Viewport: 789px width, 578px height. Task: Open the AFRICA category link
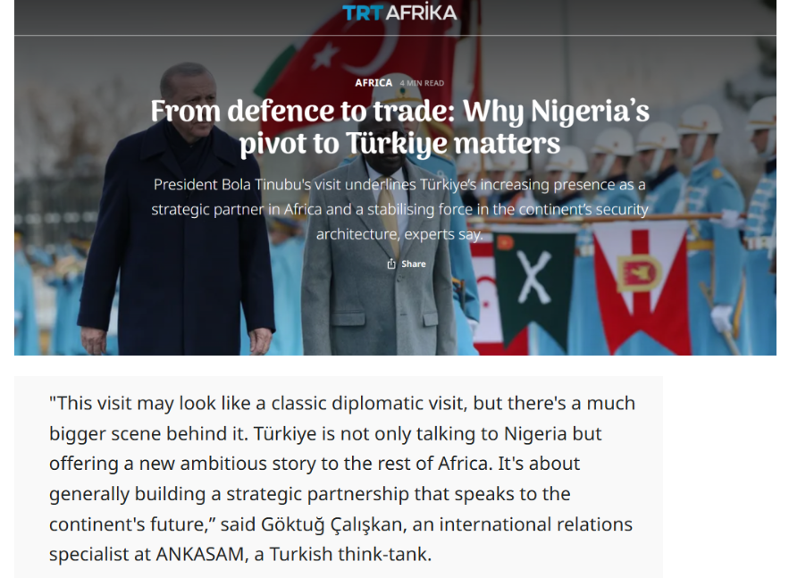[374, 82]
